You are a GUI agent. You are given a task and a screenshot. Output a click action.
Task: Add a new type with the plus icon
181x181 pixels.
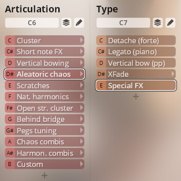[x=136, y=97]
